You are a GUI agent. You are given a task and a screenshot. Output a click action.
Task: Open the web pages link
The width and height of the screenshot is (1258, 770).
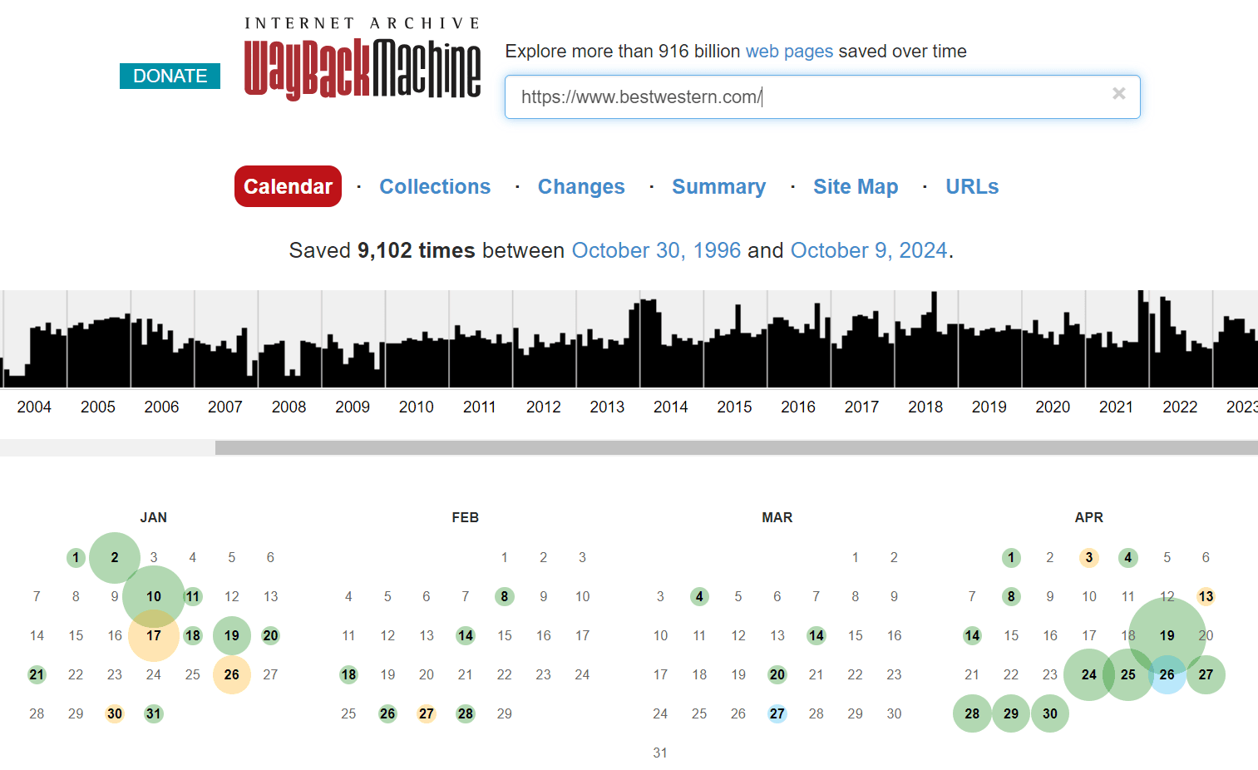tap(789, 52)
